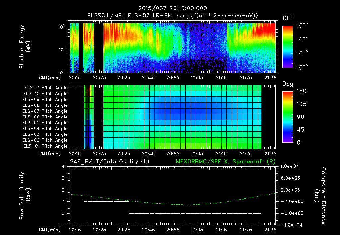340x235 pixels.
Task: Click the ELS-10 Pitch Angle row label
Action: [45, 94]
